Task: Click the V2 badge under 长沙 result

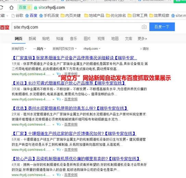Action: 59,99
